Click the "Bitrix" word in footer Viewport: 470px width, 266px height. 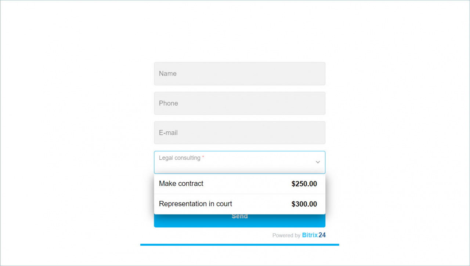click(310, 235)
